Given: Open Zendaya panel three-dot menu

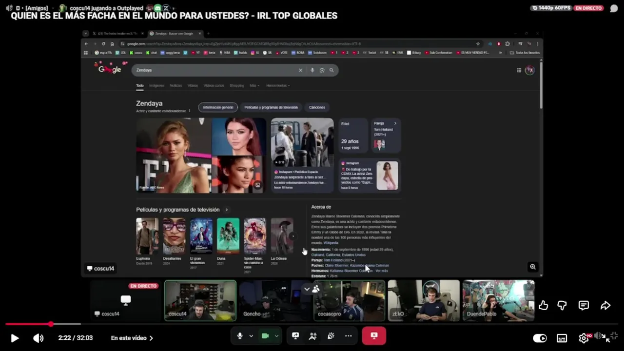Looking at the screenshot, I should point(190,111).
